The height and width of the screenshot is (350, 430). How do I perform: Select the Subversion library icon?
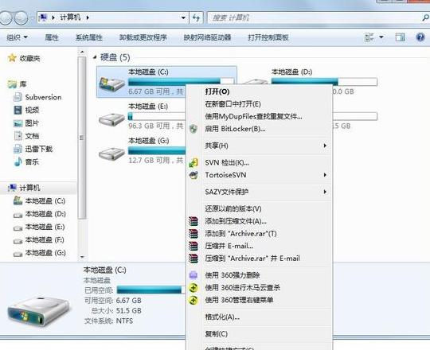[18, 97]
